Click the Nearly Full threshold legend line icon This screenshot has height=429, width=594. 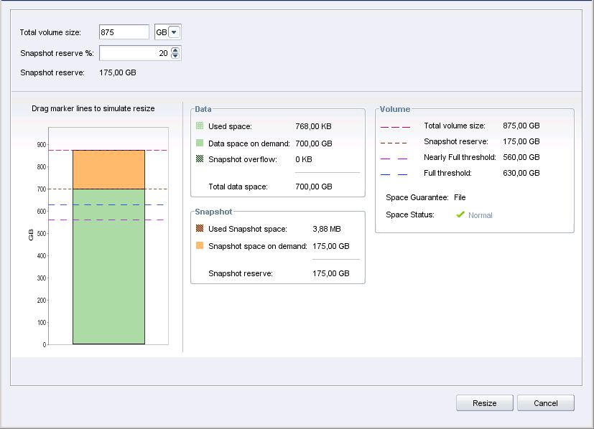click(x=396, y=158)
